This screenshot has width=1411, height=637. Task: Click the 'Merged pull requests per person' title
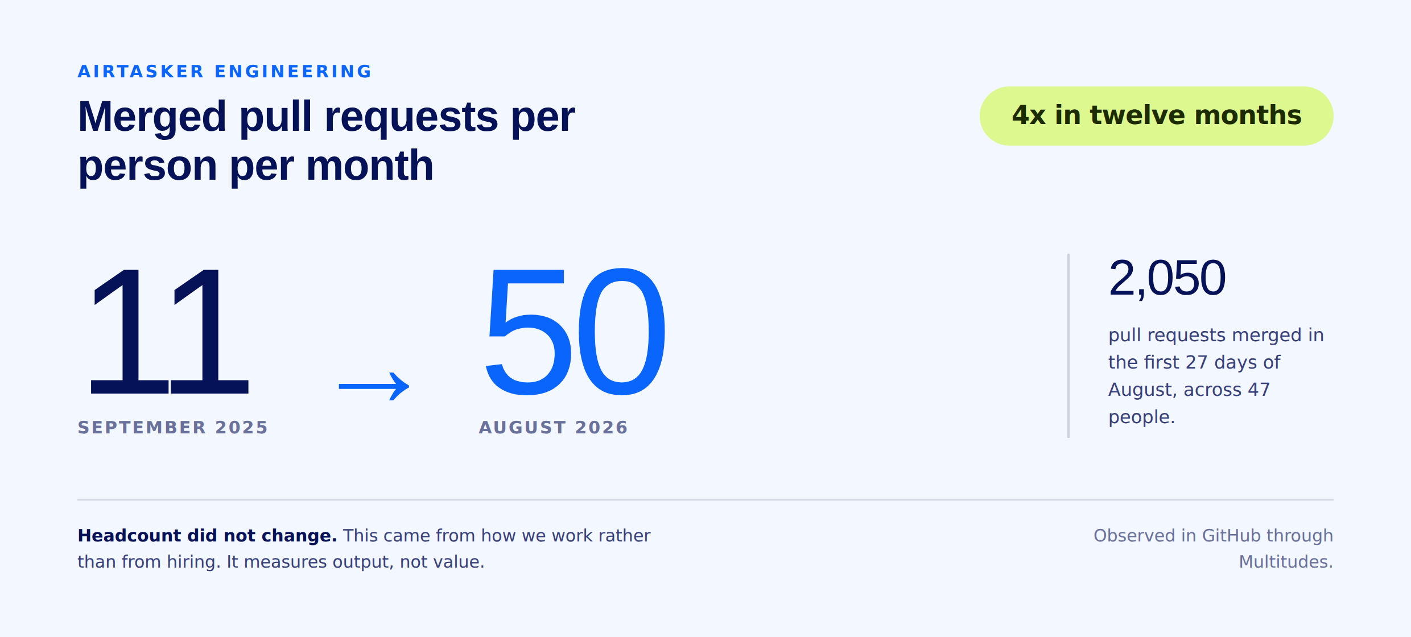[x=326, y=140]
